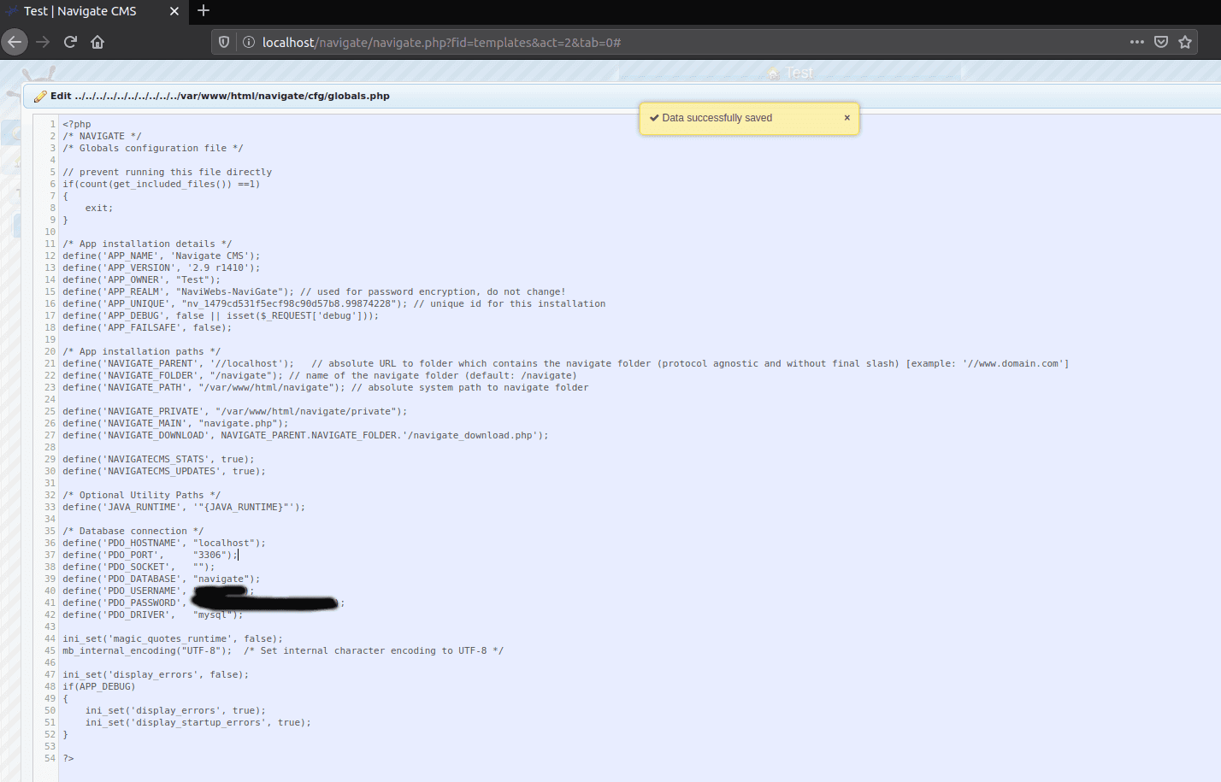1221x782 pixels.
Task: Click the PDO_PORT "3306" line
Action: click(150, 555)
